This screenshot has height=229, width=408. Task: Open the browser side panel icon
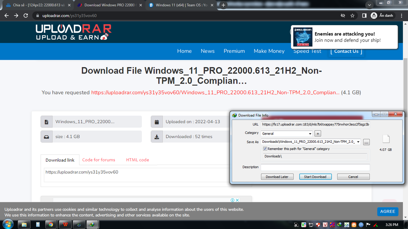click(364, 16)
